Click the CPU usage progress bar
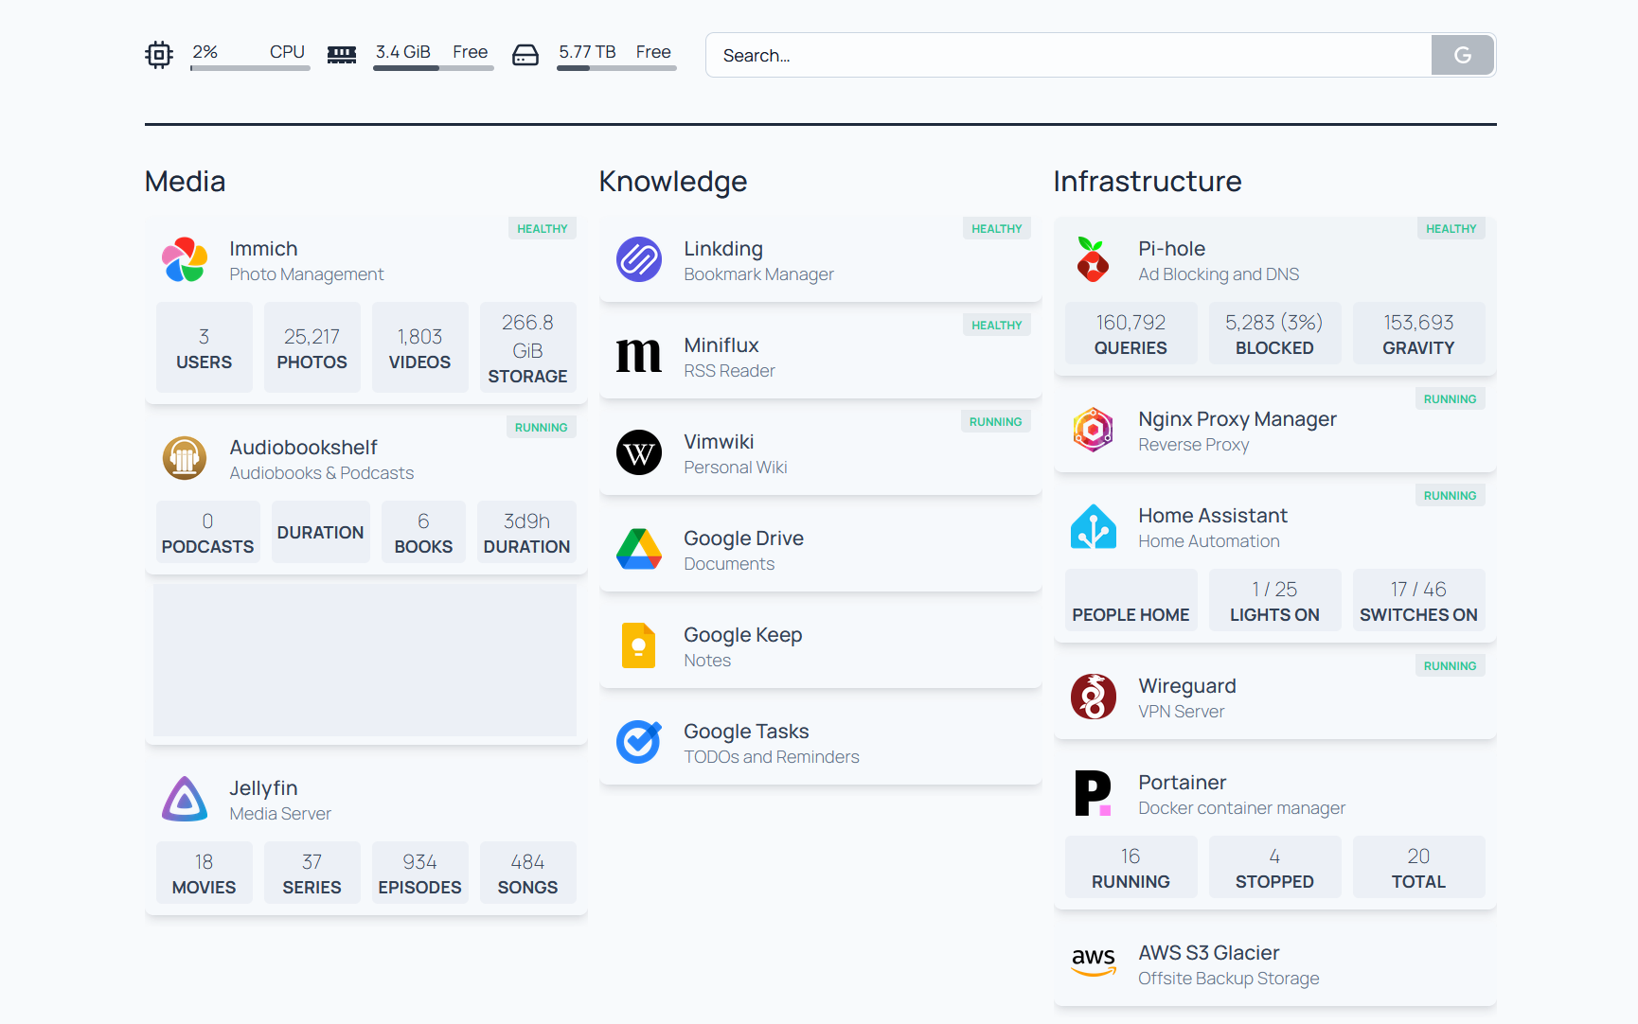This screenshot has width=1638, height=1024. pyautogui.click(x=249, y=68)
